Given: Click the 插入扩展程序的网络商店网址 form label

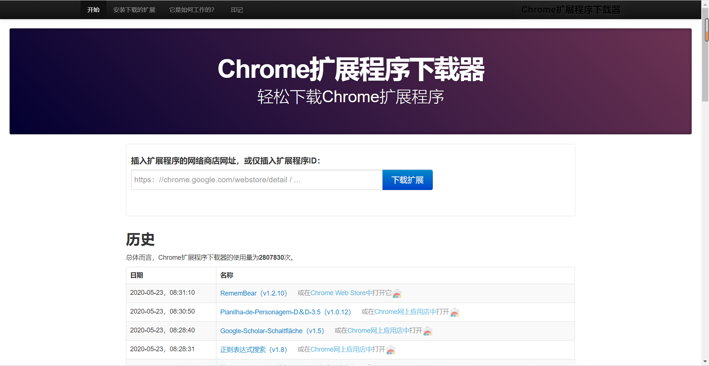Looking at the screenshot, I should click(x=226, y=161).
